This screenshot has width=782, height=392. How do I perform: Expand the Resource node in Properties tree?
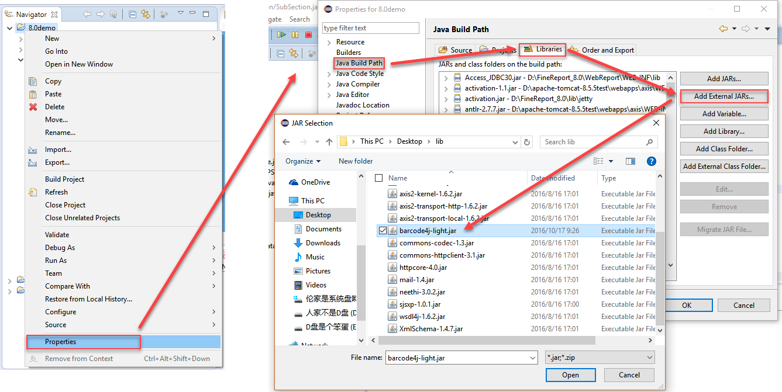[329, 42]
